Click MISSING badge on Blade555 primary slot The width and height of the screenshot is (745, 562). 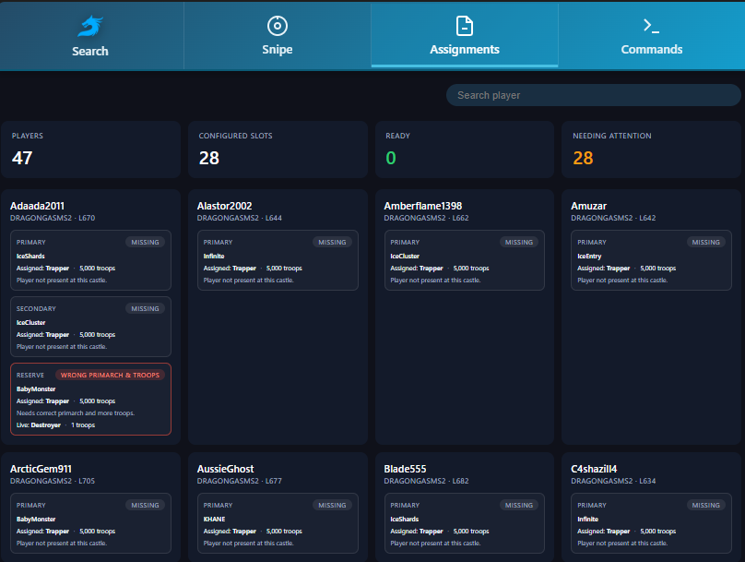point(519,505)
